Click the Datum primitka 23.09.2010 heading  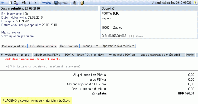click(20, 8)
